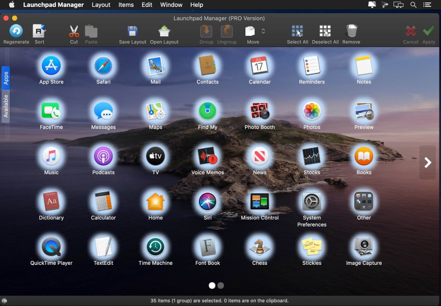The image size is (441, 306).
Task: Open the Help menu
Action: pyautogui.click(x=196, y=5)
